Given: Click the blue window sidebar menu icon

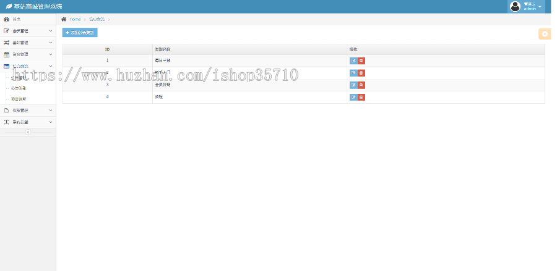Looking at the screenshot, I should point(6,66).
